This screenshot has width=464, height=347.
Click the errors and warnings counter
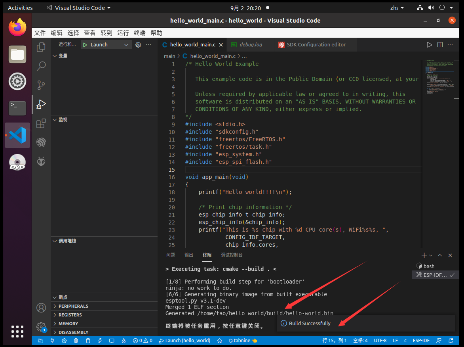point(143,340)
